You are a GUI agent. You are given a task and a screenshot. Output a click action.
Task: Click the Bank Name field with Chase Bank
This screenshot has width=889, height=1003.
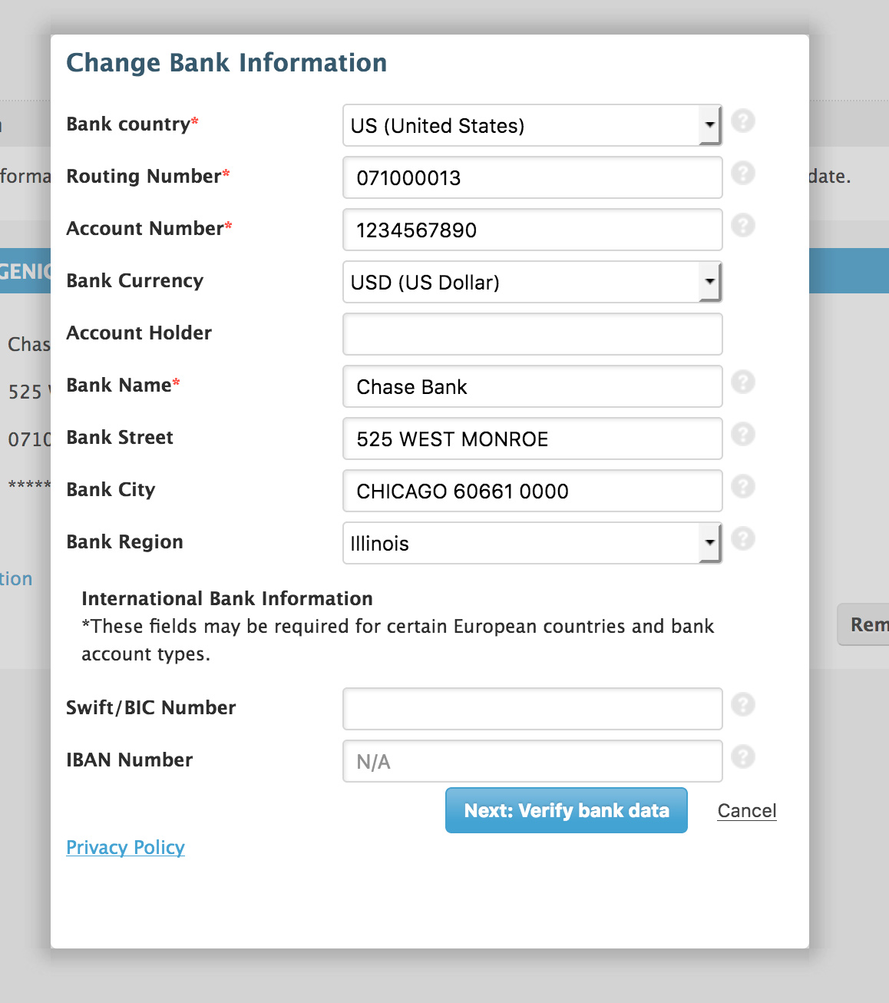coord(532,387)
